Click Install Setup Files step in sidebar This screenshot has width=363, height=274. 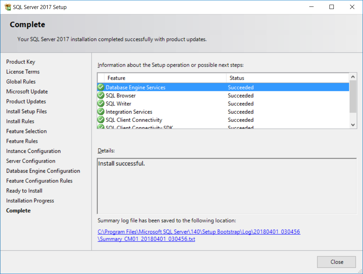[x=26, y=111]
